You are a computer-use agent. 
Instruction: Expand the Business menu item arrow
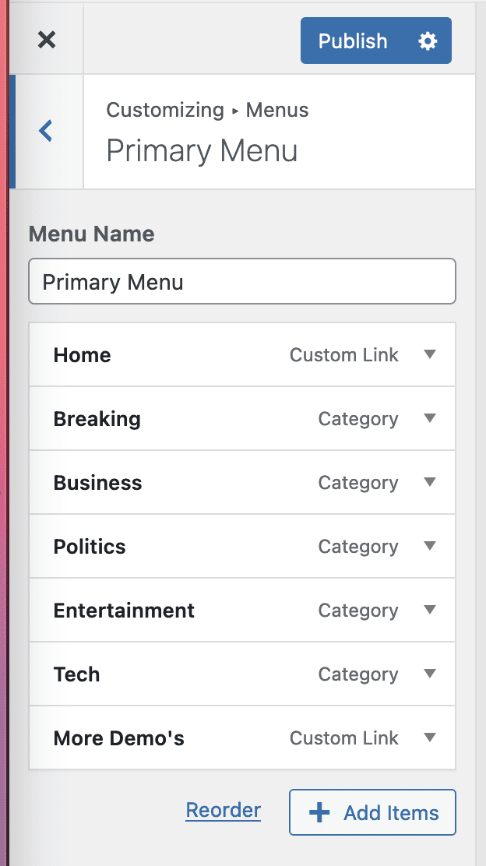429,483
